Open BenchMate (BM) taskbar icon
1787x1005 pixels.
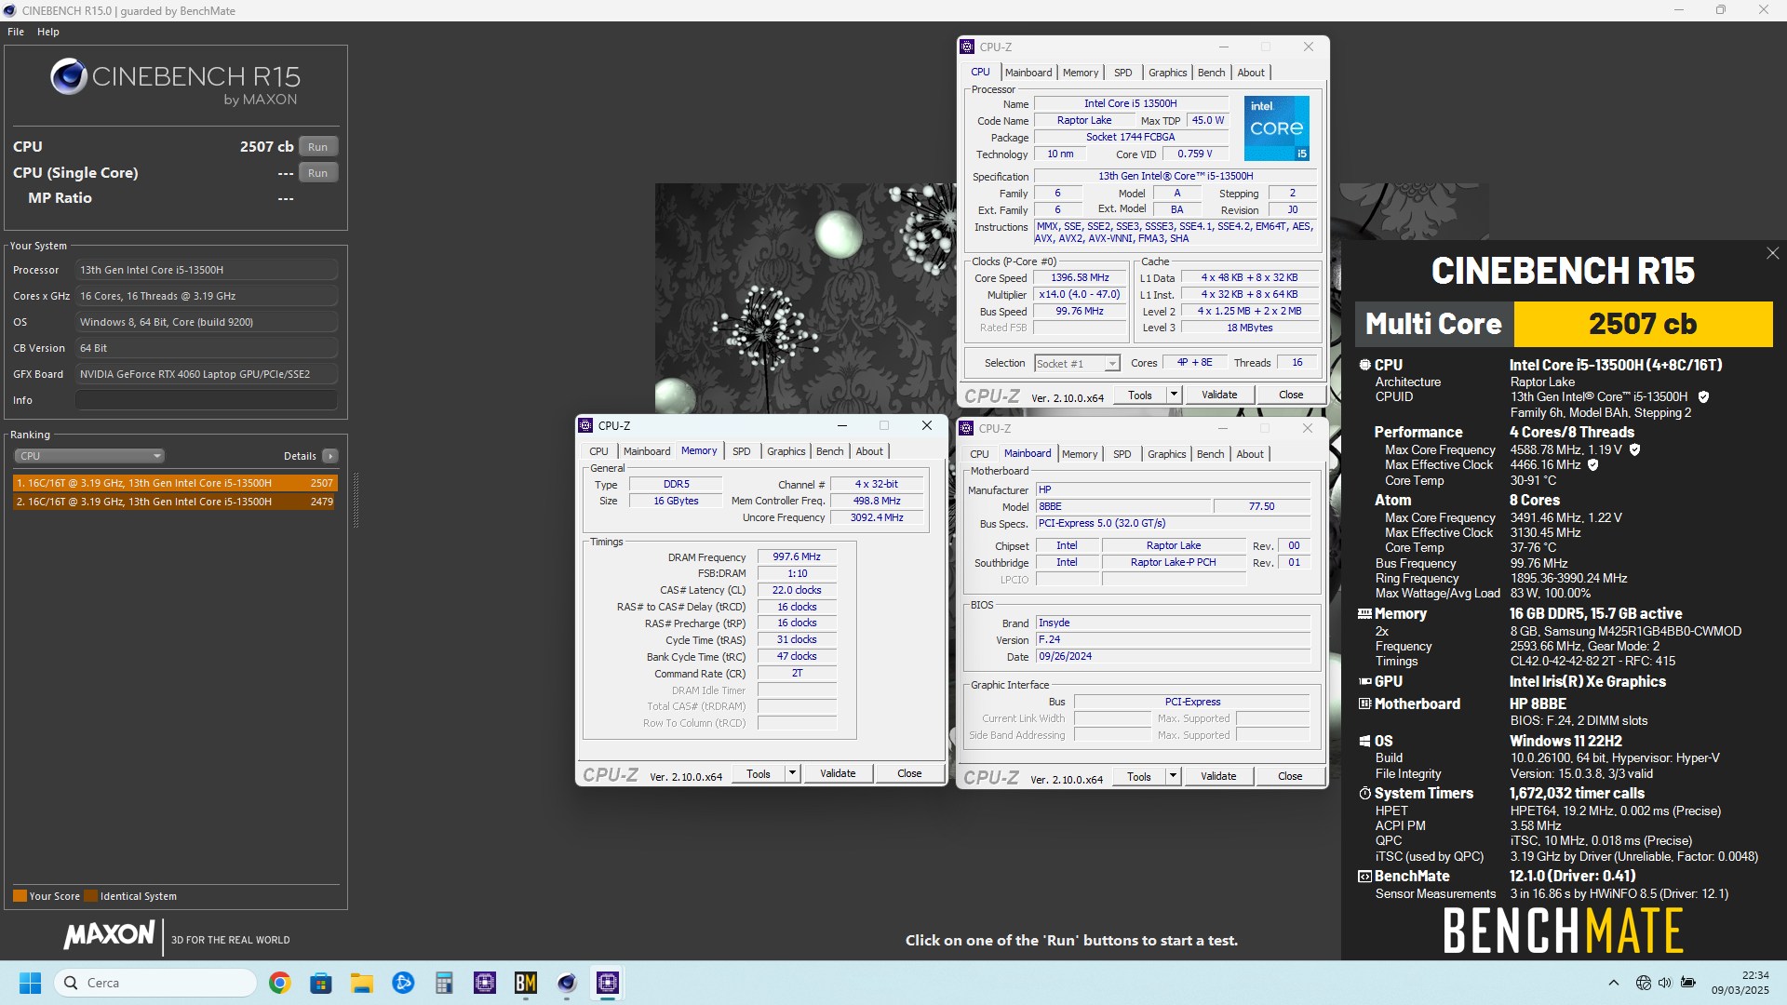526,983
